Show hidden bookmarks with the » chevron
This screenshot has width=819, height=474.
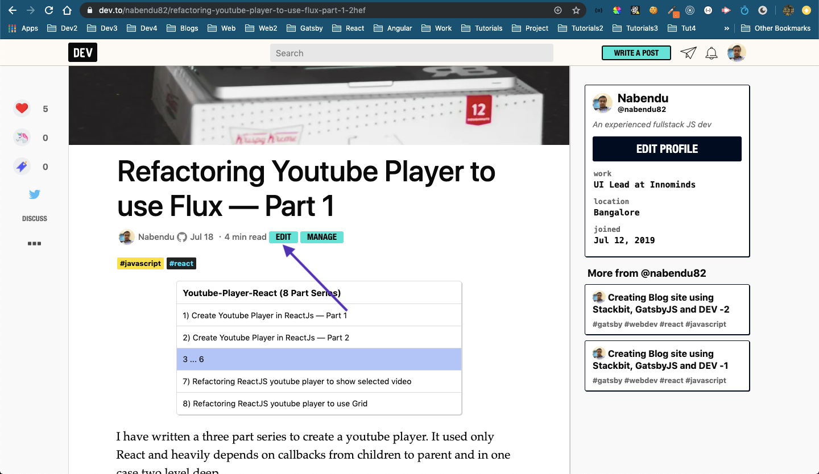tap(726, 28)
